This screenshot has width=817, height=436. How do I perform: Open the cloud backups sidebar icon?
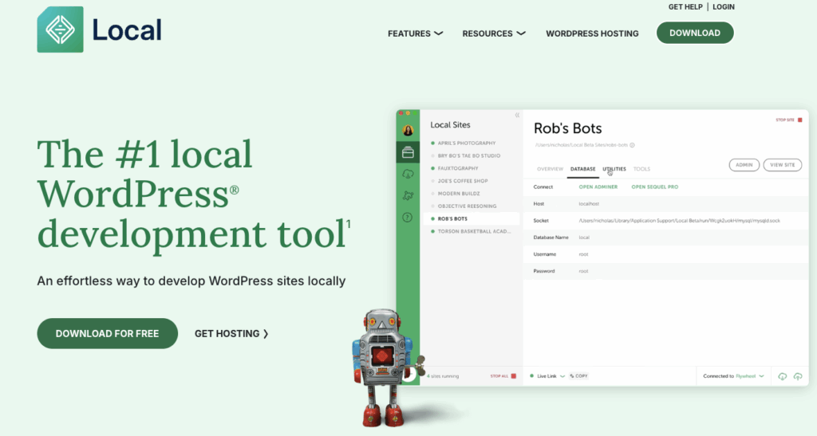tap(408, 175)
